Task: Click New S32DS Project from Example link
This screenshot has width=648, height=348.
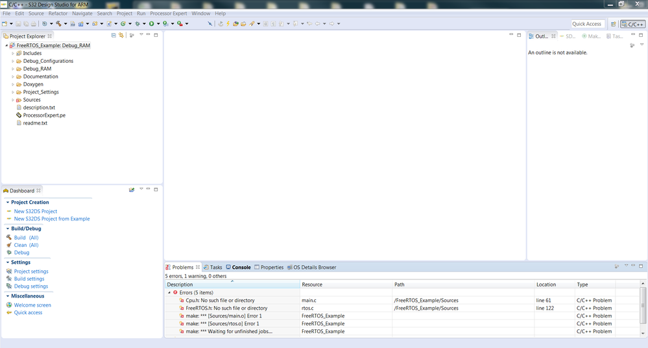Action: coord(52,219)
